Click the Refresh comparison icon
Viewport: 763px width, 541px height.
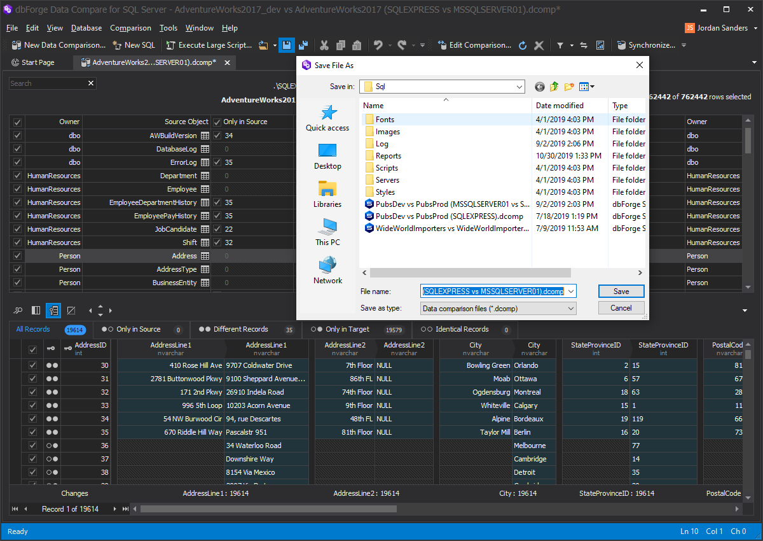tap(523, 45)
